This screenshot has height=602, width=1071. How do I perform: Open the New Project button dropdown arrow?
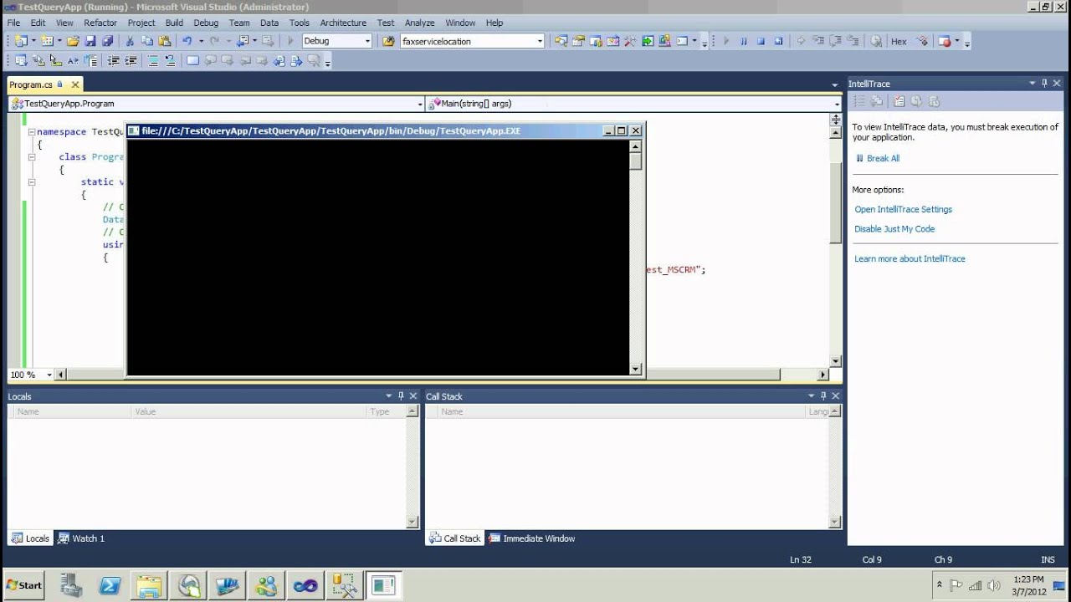click(x=33, y=41)
